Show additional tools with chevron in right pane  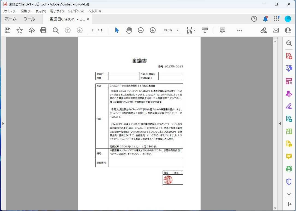point(289,194)
